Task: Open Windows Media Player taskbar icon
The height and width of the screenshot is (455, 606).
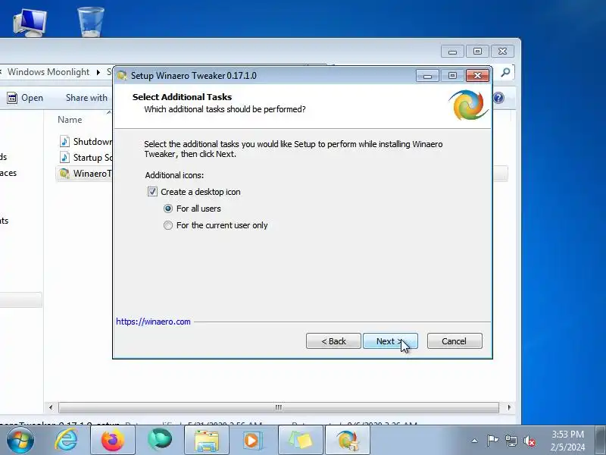Action: [253, 440]
